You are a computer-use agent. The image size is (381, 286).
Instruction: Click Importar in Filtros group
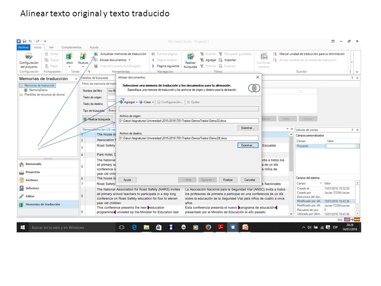click(x=227, y=60)
